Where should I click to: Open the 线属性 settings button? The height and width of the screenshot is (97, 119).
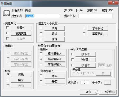21,28
